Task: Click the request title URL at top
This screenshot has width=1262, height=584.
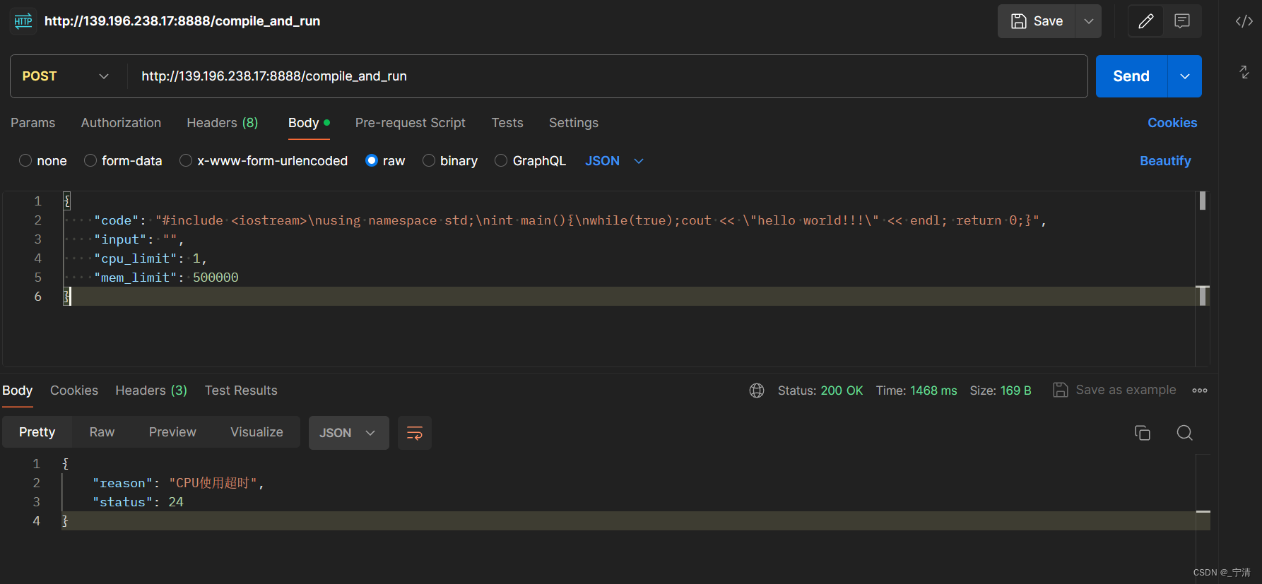Action: 182,21
